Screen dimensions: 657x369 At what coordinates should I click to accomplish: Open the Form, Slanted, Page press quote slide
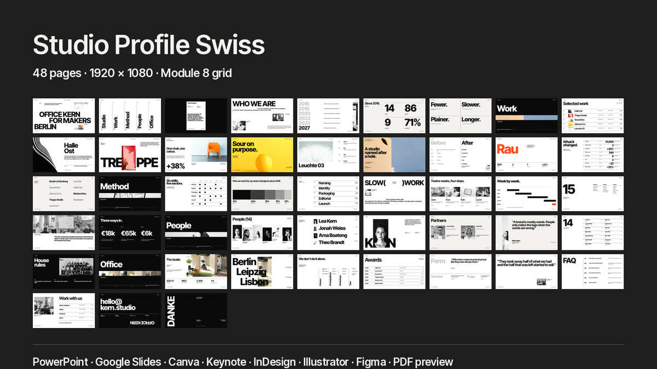[460, 272]
